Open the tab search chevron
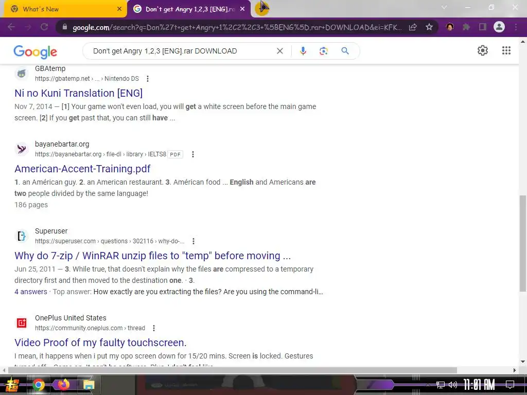Viewport: 527px width, 395px height. pos(444,7)
